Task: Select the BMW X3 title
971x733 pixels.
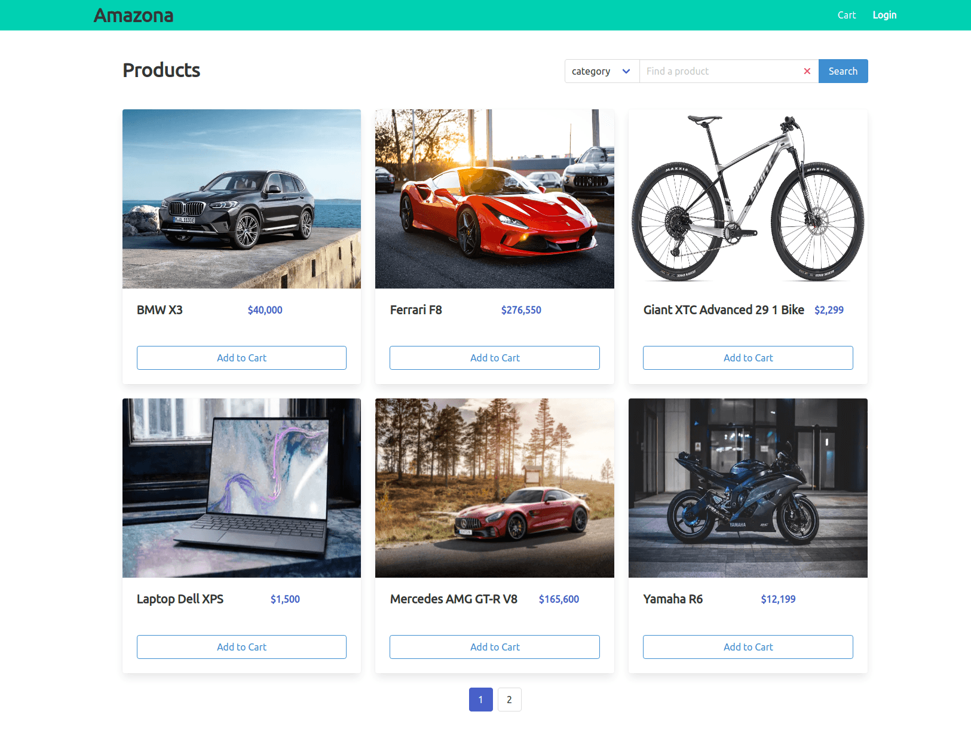Action: pyautogui.click(x=160, y=310)
